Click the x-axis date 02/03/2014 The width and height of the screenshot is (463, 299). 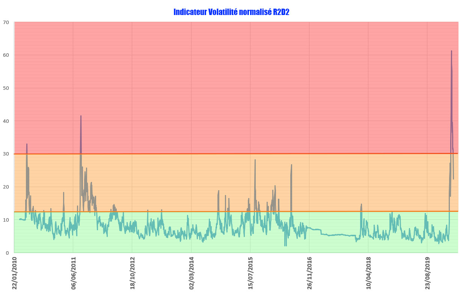(x=192, y=273)
